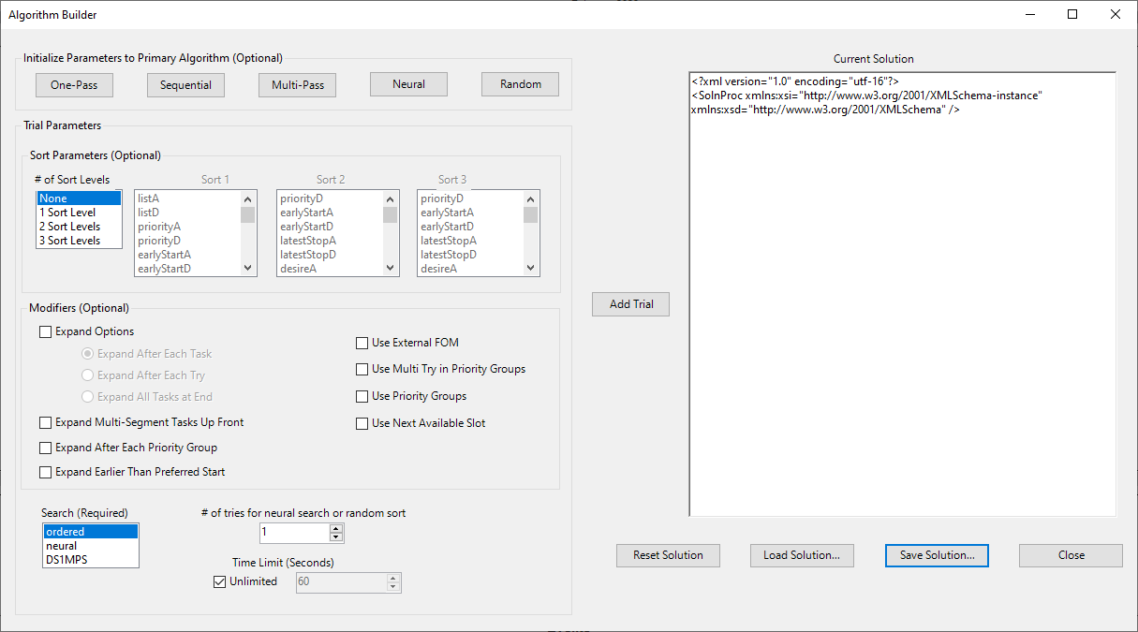Select neural in the Search list
This screenshot has height=632, width=1138.
click(62, 546)
